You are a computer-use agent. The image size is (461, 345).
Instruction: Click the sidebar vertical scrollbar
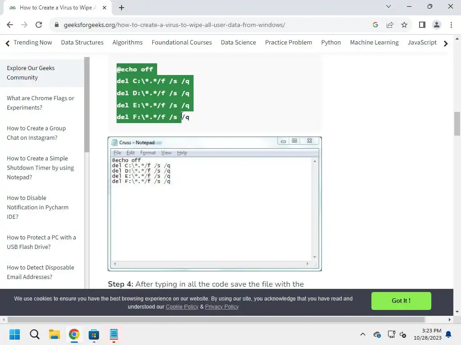87,105
